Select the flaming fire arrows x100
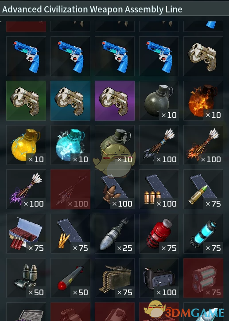 (203, 145)
